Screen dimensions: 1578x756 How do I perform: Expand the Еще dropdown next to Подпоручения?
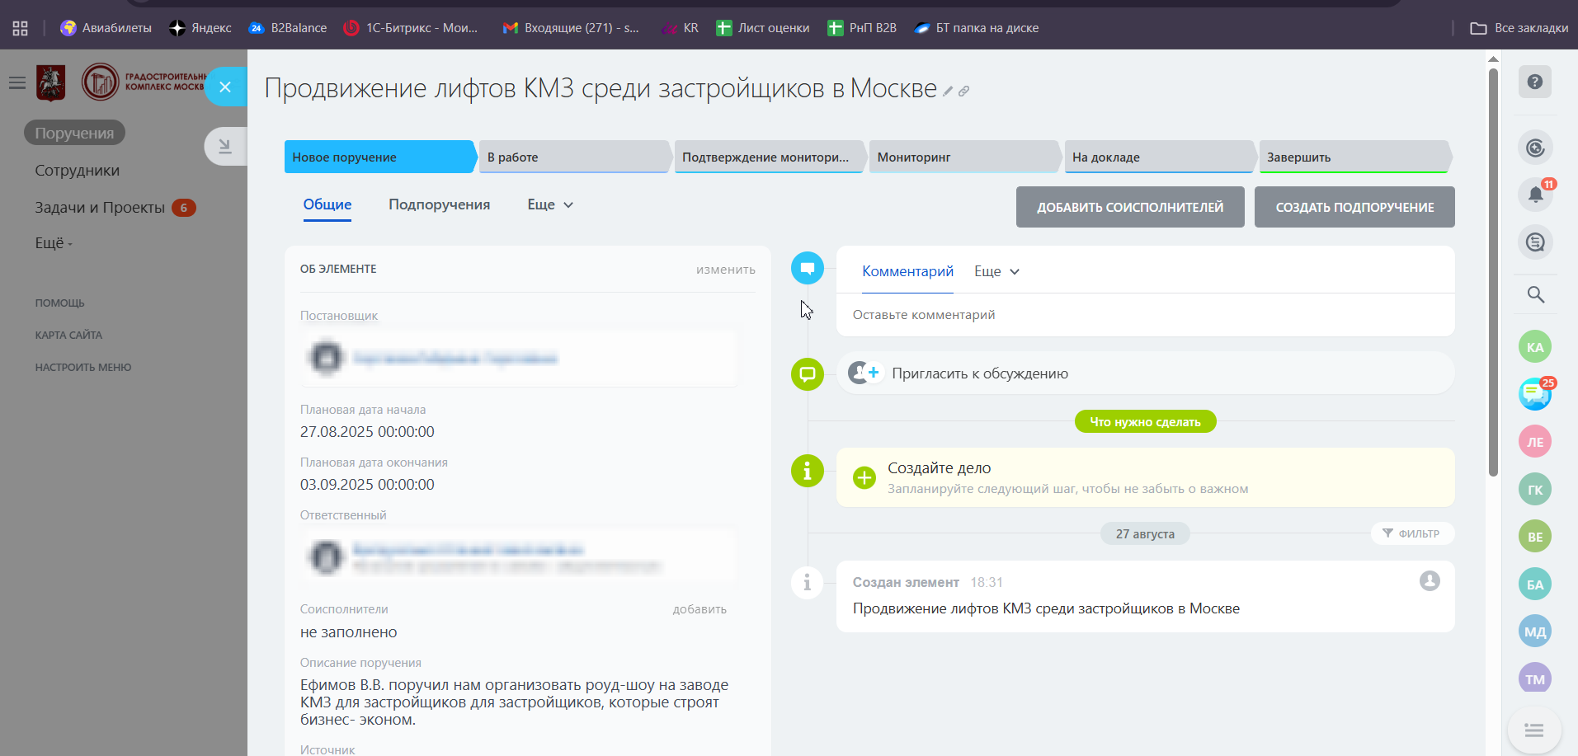(x=550, y=204)
